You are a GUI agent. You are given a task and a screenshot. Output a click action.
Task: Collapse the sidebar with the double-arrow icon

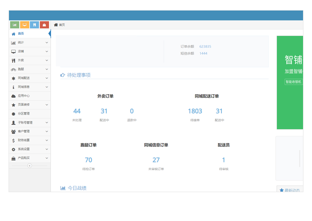coord(30,166)
